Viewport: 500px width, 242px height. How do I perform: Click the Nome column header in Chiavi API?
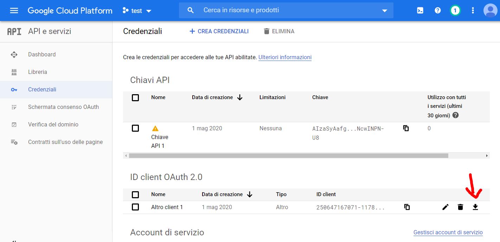158,97
